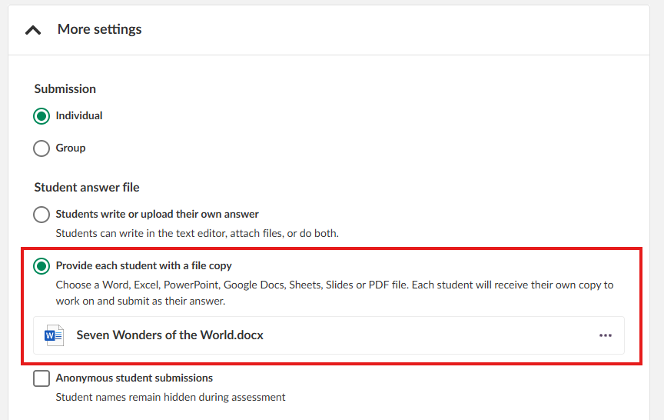Click the Student answer file heading

[87, 188]
